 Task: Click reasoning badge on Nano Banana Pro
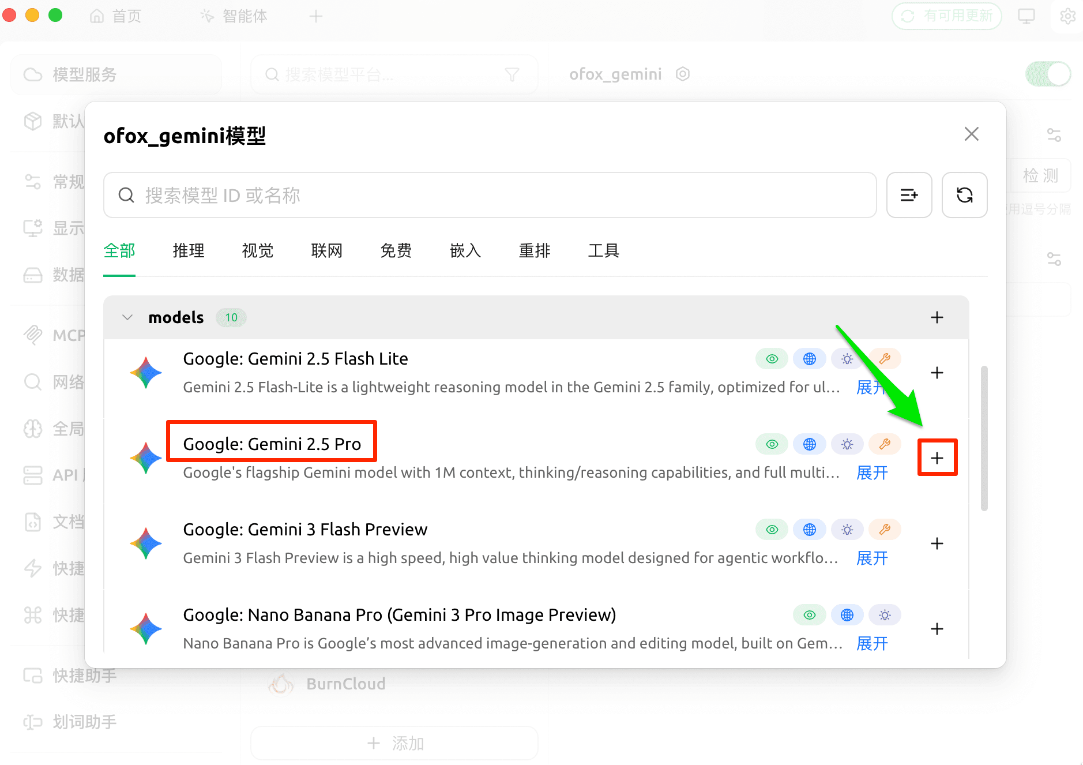tap(885, 615)
